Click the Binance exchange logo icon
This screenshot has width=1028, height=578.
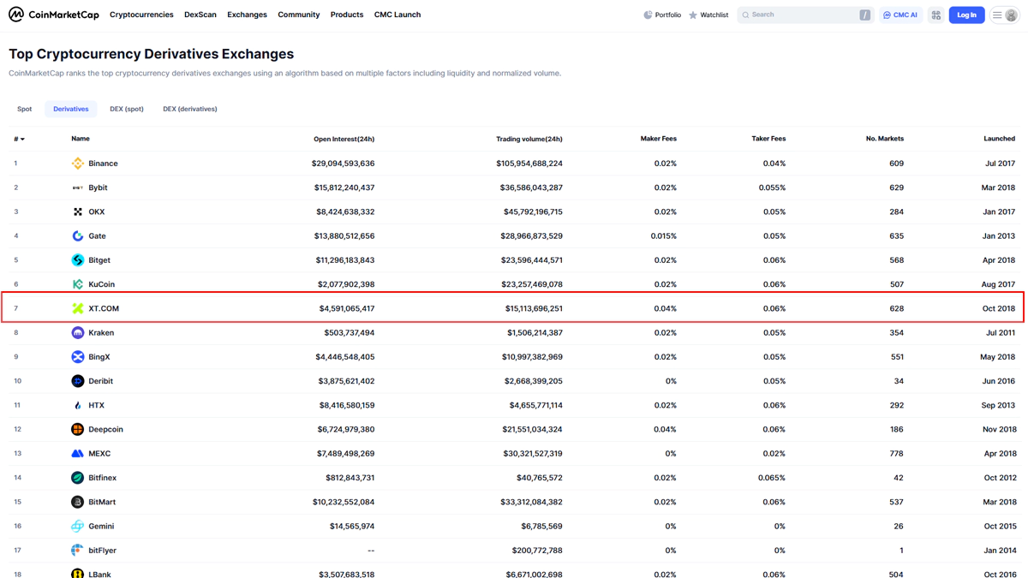click(78, 164)
